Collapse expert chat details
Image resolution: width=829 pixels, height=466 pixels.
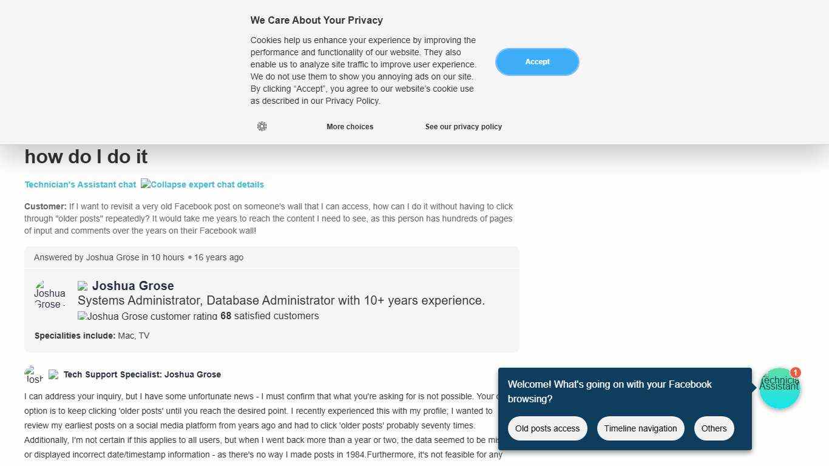click(x=202, y=184)
